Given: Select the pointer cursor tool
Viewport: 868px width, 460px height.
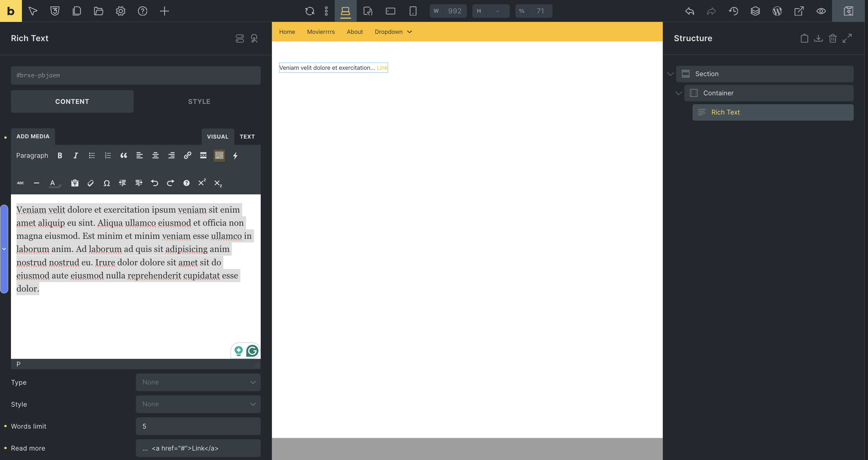Looking at the screenshot, I should [x=33, y=11].
